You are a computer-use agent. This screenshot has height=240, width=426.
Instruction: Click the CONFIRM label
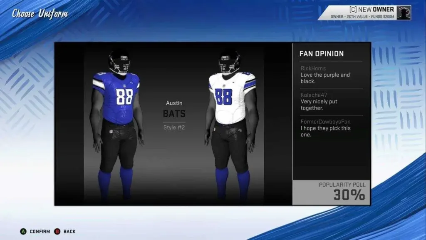(40, 232)
